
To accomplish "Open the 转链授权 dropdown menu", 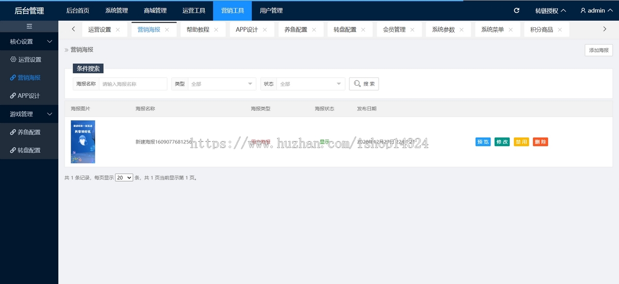I will 550,10.
